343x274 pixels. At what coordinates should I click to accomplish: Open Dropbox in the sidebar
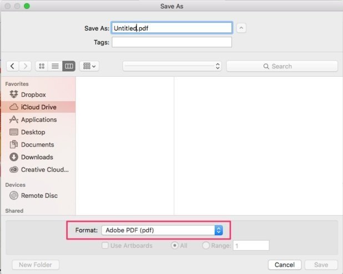pyautogui.click(x=33, y=95)
